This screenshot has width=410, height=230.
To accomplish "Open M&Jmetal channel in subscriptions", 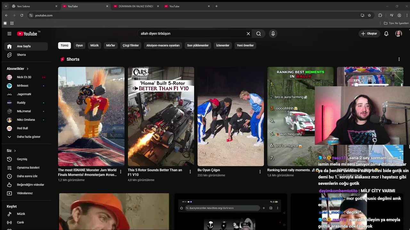I will point(26,111).
